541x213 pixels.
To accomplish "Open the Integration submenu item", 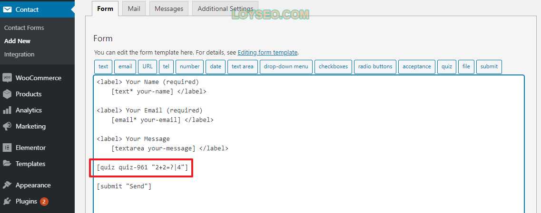I will tap(20, 55).
